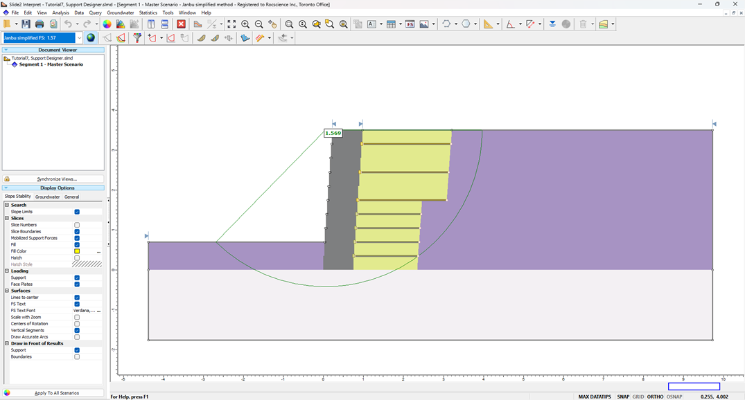Click the text box annotation icon
745x400 pixels.
[371, 24]
